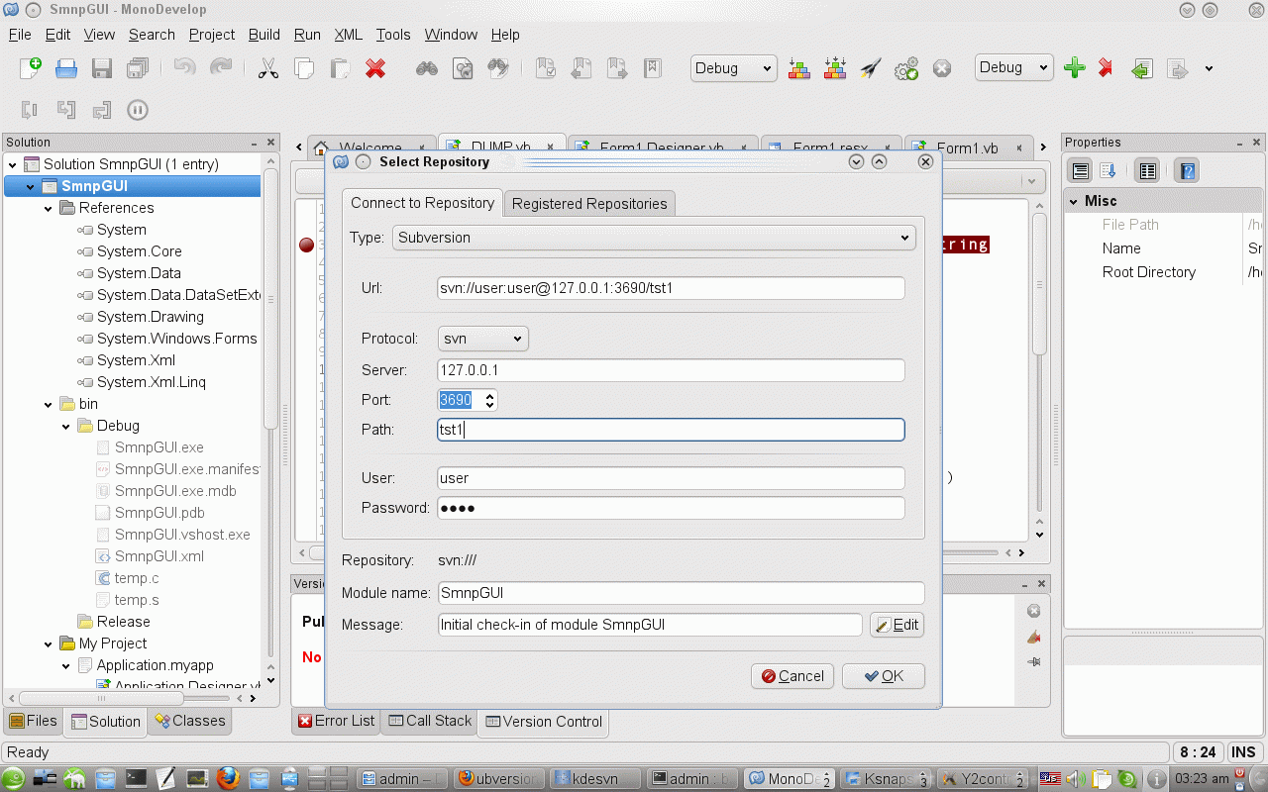Open the Call Stack tab

[x=430, y=721]
